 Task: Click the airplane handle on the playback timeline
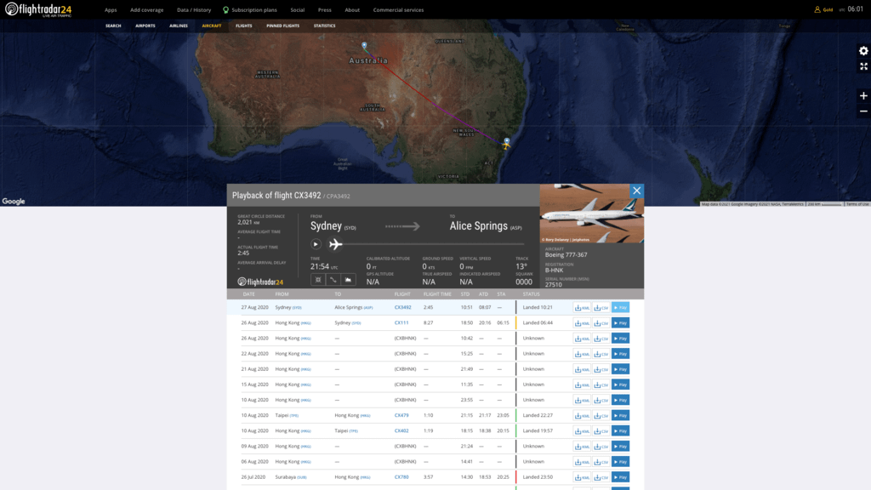coord(335,244)
